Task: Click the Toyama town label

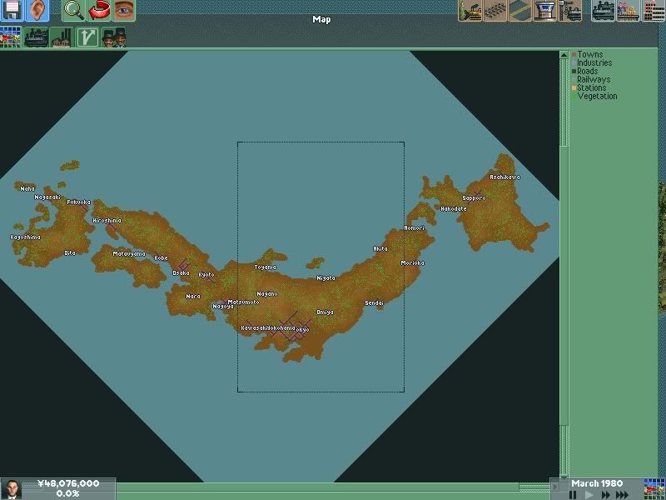Action: click(265, 267)
